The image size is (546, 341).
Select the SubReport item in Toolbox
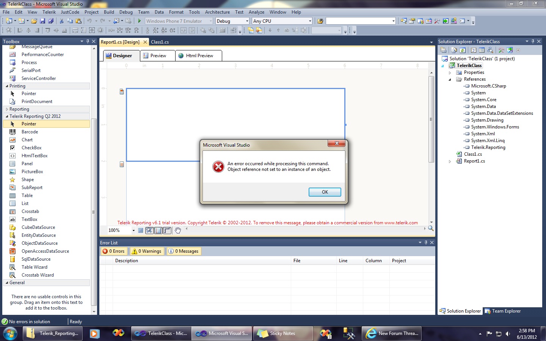click(x=46, y=188)
